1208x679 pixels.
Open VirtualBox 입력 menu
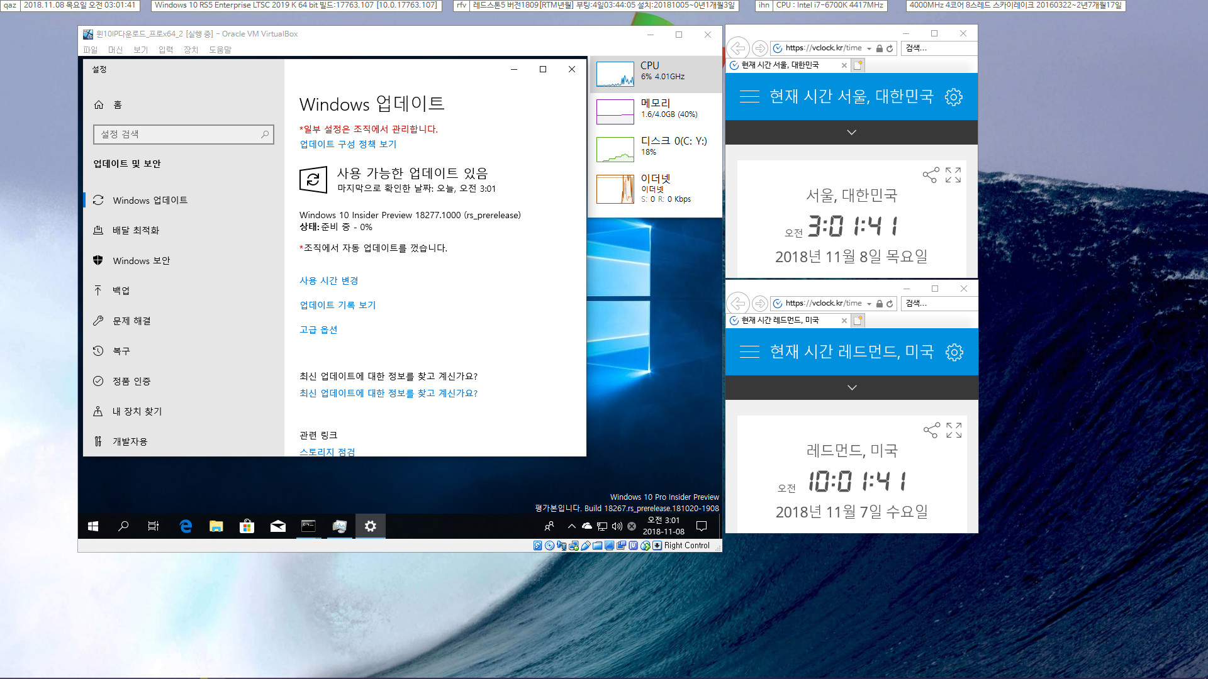[x=166, y=50]
